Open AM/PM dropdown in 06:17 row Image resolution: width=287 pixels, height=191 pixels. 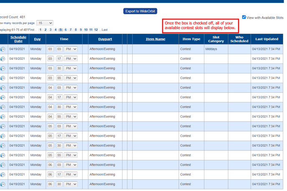coord(70,175)
